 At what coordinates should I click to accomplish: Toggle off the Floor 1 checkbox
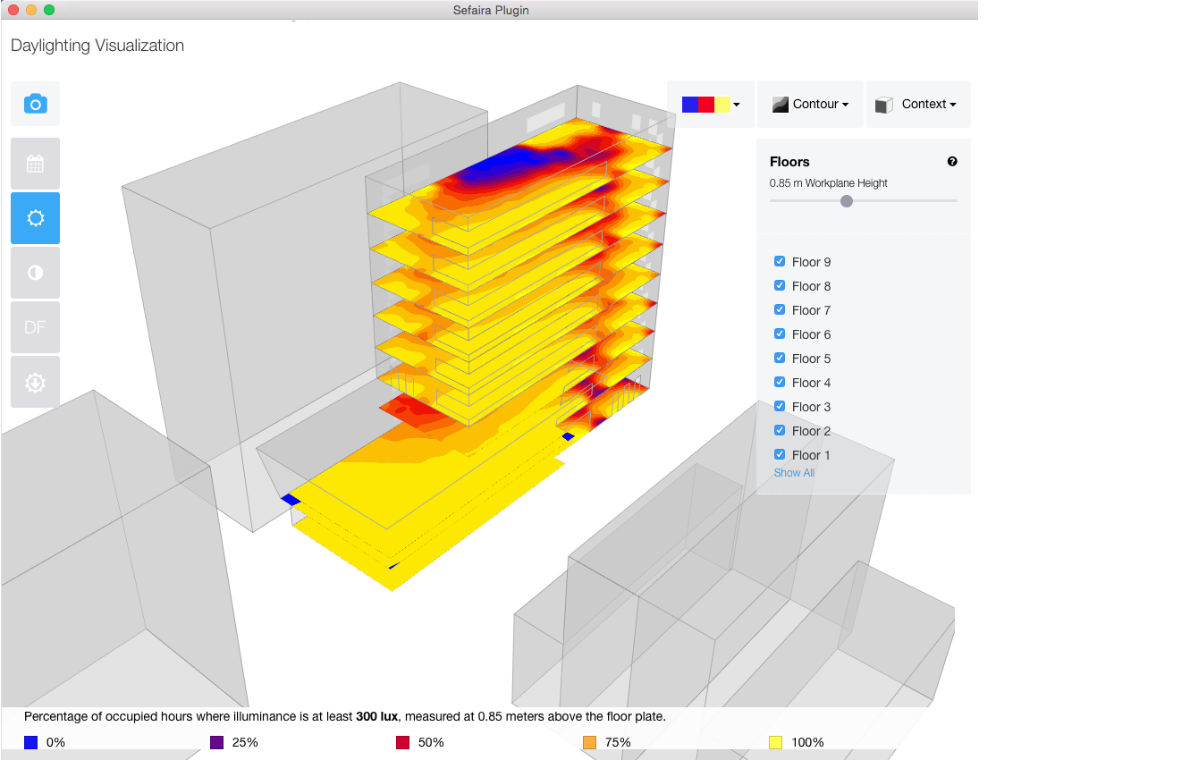click(x=779, y=454)
